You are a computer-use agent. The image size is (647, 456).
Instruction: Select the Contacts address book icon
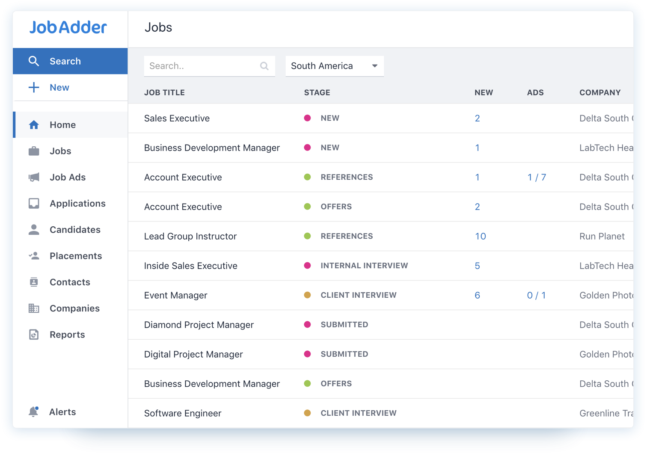pyautogui.click(x=34, y=282)
